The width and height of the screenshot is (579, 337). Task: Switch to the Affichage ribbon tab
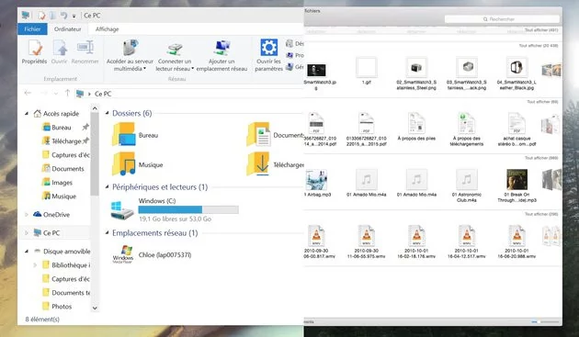pyautogui.click(x=108, y=29)
